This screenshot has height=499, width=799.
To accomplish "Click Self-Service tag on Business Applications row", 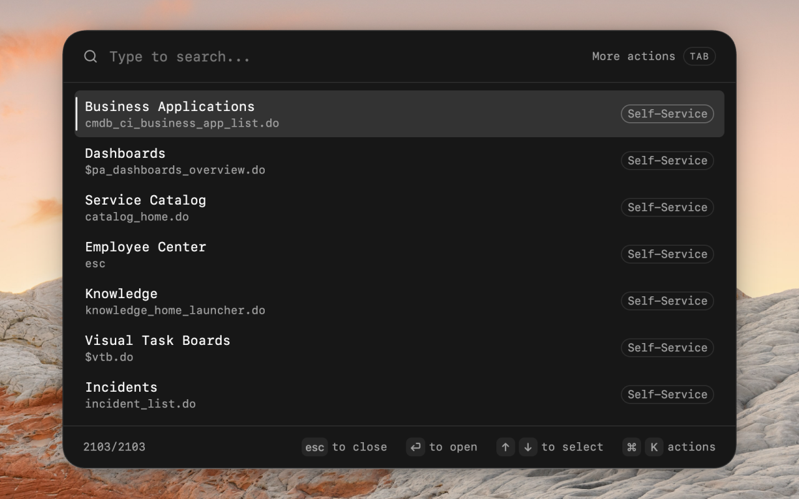I will (x=667, y=114).
